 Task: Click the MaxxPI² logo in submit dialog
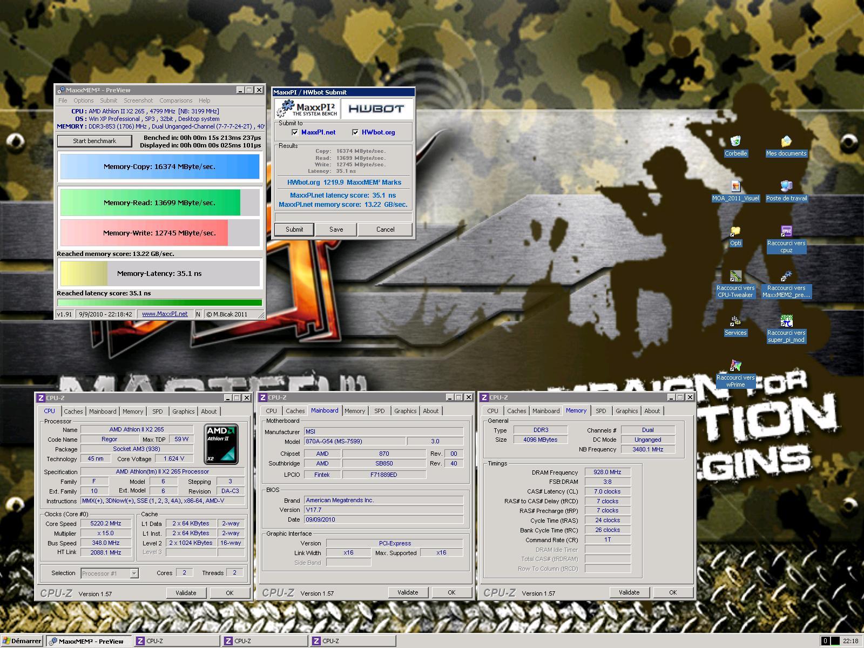307,109
